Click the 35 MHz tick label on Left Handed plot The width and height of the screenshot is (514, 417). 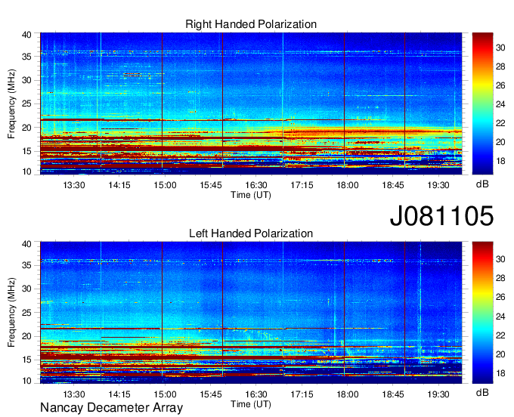[26, 265]
